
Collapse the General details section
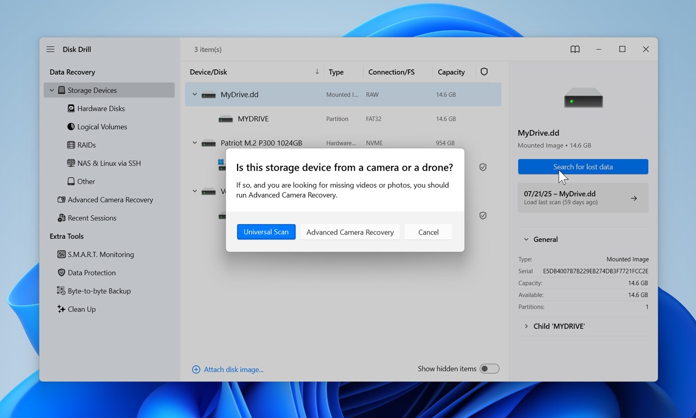[x=526, y=239]
